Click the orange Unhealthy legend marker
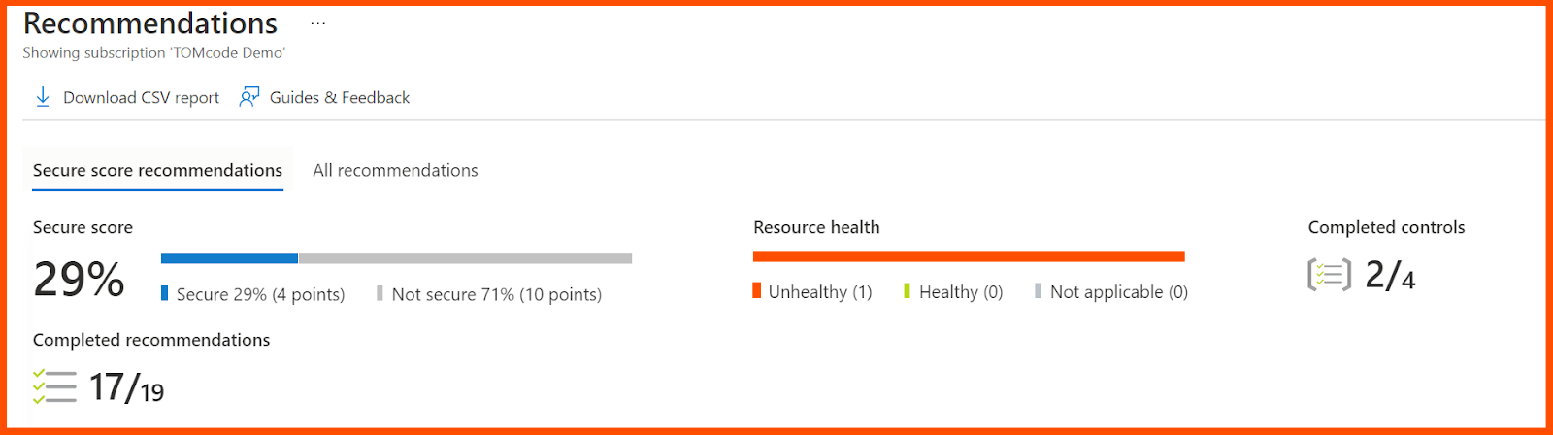This screenshot has width=1553, height=435. pyautogui.click(x=756, y=290)
